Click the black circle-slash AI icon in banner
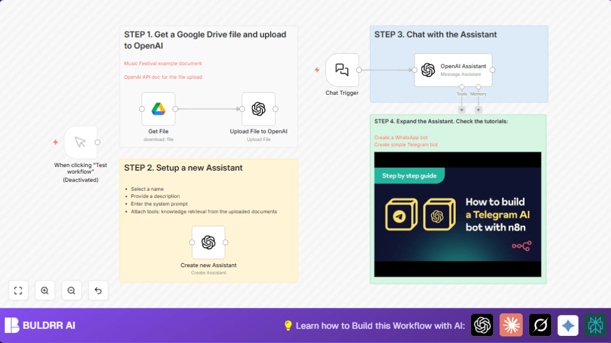The width and height of the screenshot is (611, 343). 540,325
